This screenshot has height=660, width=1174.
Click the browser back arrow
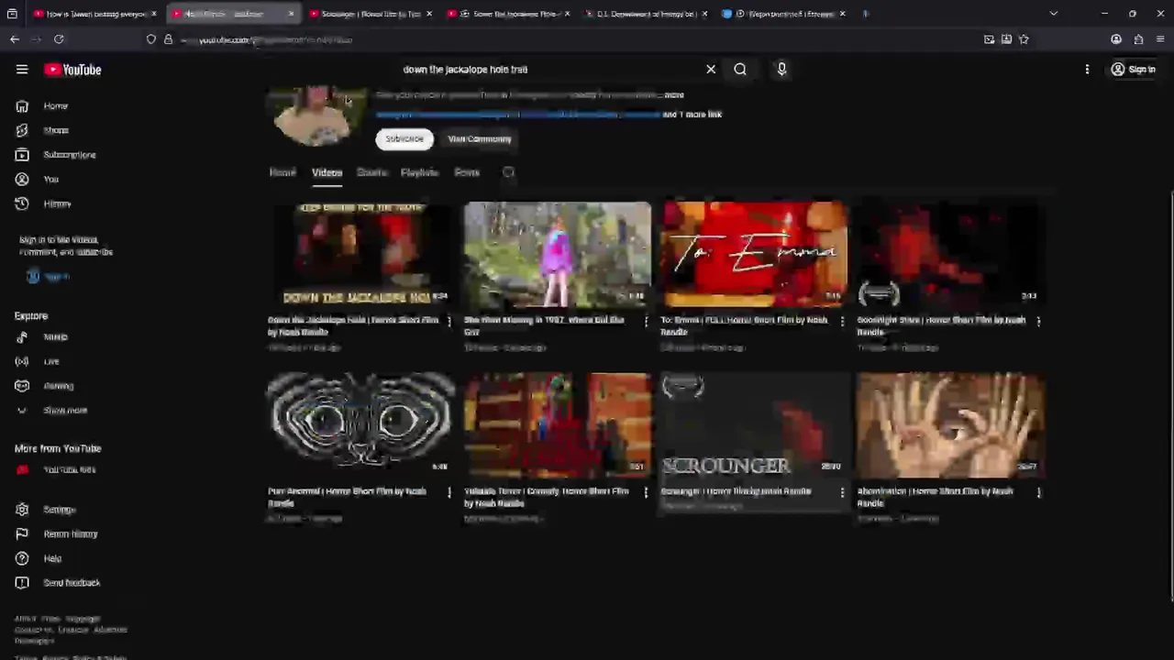click(15, 39)
